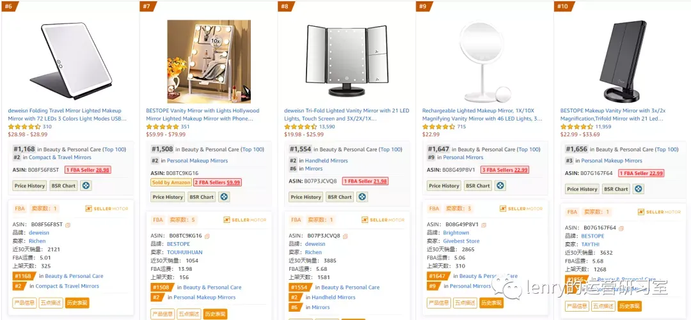Open the 3 FBA Sellers 22.99 badge
The width and height of the screenshot is (691, 320).
coord(504,170)
